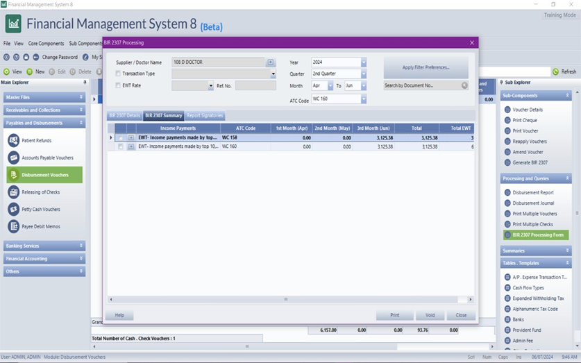Open the ATC Code dropdown

(x=363, y=99)
